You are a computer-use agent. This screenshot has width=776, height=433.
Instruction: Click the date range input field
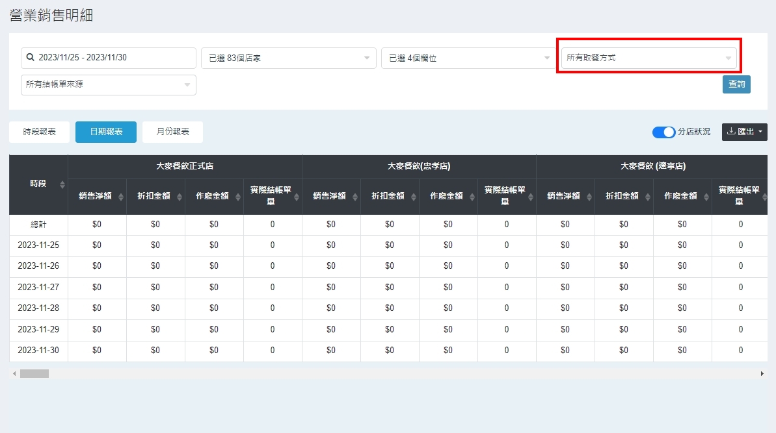[114, 58]
